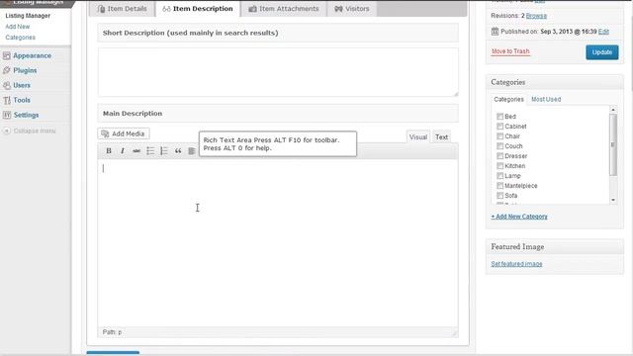Insert a blockquote

[178, 151]
